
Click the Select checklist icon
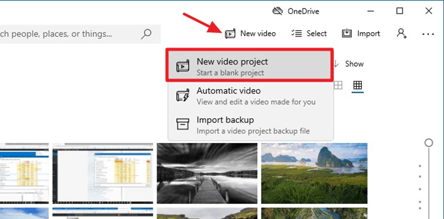point(296,33)
